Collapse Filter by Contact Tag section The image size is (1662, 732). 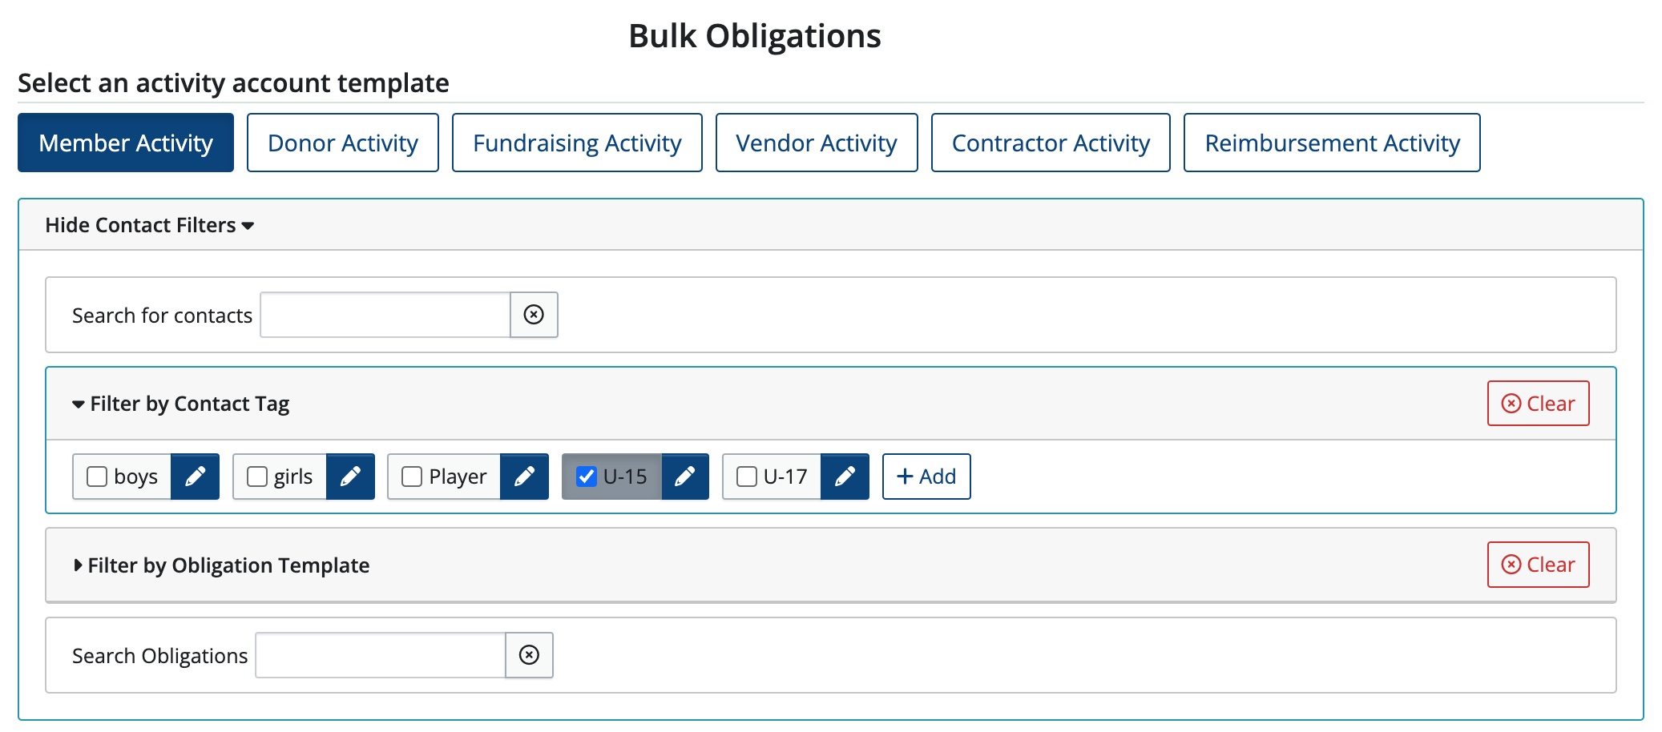181,404
